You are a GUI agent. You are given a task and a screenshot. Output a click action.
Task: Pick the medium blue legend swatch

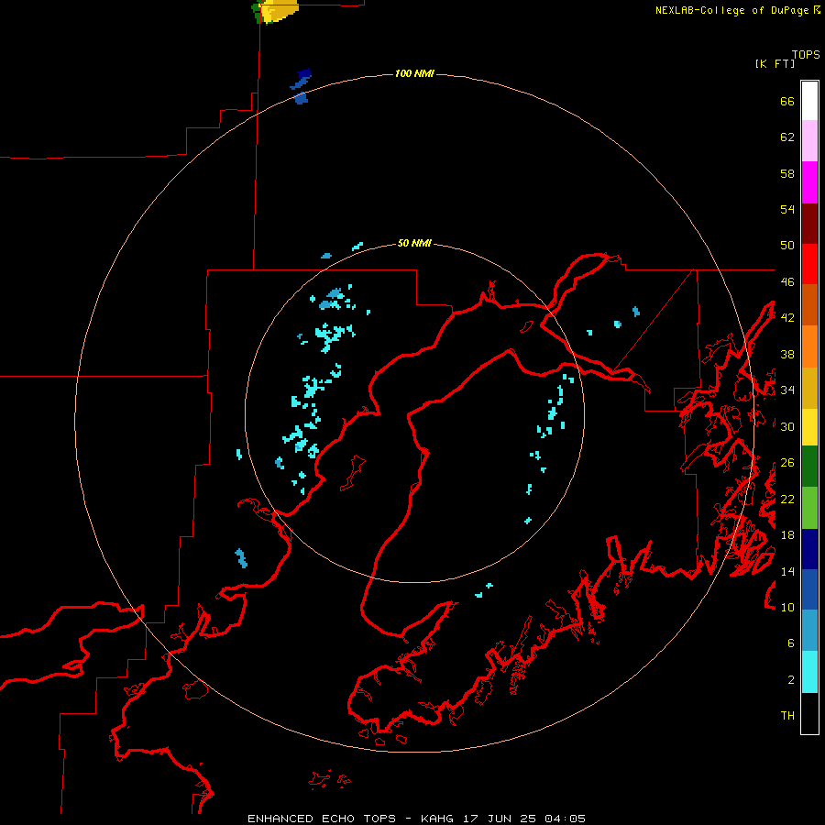click(809, 589)
